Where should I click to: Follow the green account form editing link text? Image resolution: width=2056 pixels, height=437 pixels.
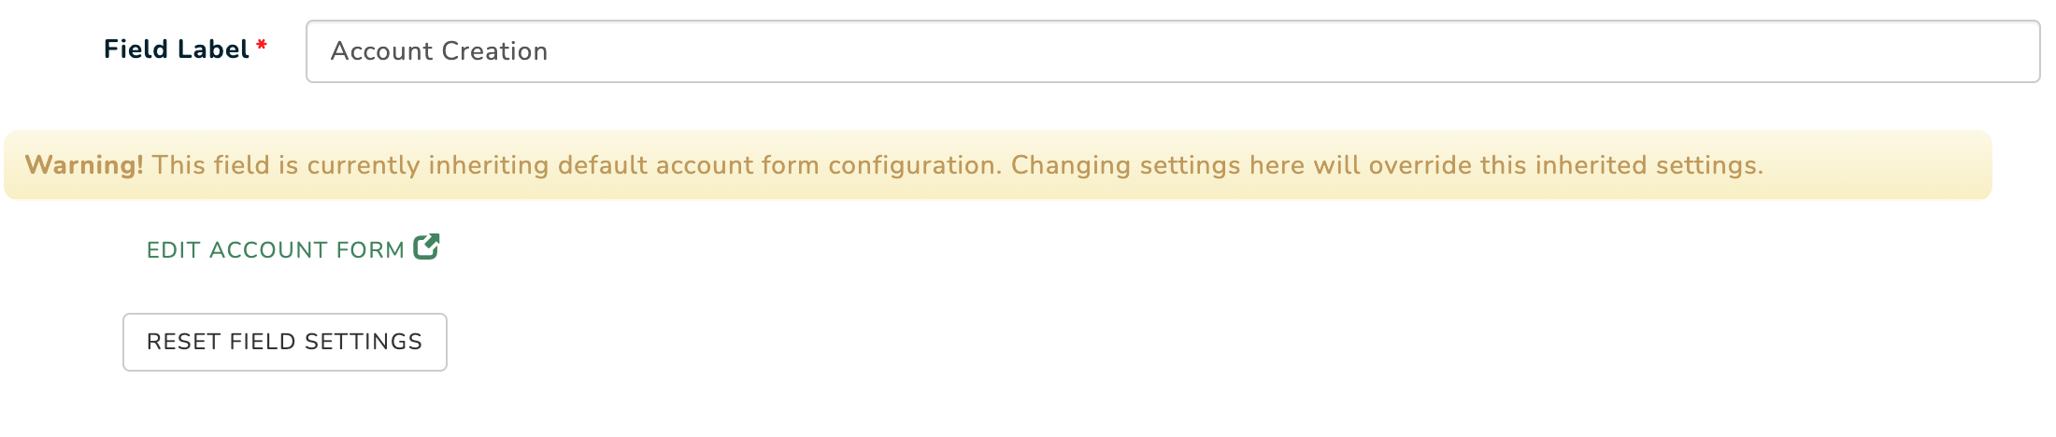click(276, 250)
